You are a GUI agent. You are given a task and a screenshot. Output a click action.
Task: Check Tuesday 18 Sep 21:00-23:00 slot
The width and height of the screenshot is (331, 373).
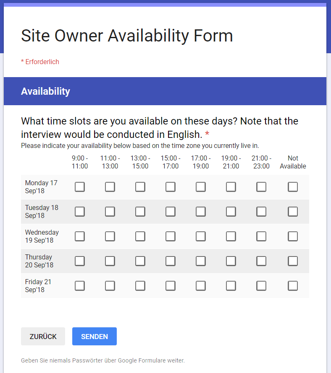(261, 211)
